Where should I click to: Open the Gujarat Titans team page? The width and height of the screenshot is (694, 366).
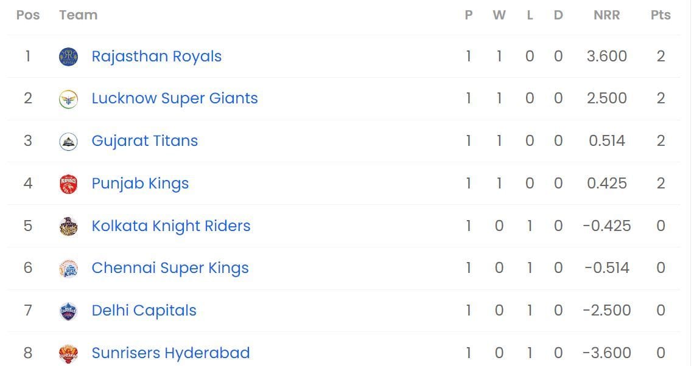click(144, 140)
